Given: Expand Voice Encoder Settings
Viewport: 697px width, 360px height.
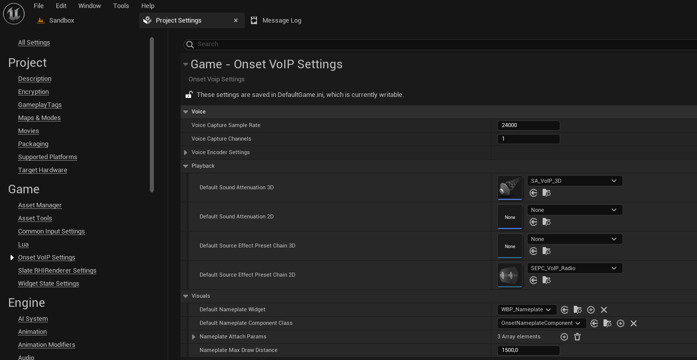Looking at the screenshot, I should pos(186,153).
